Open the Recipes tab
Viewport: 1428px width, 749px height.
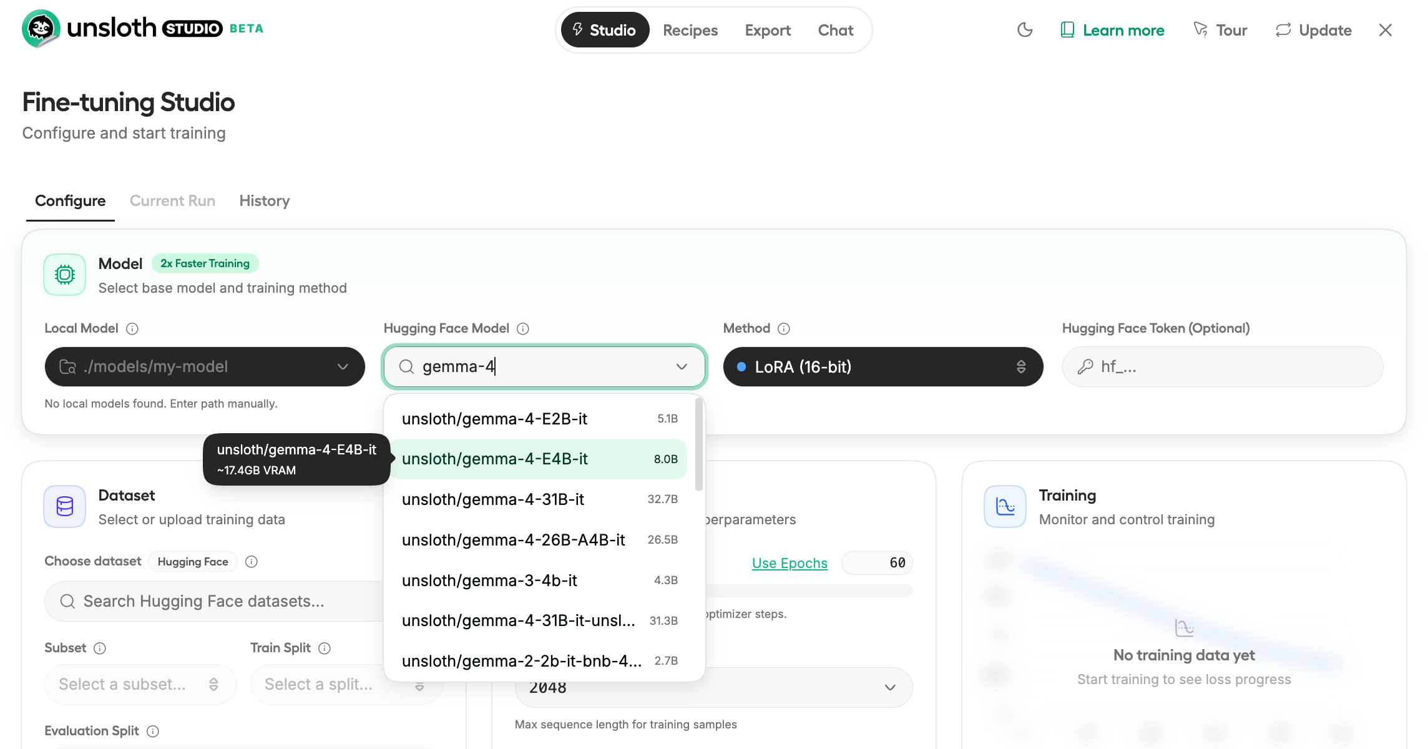(690, 30)
